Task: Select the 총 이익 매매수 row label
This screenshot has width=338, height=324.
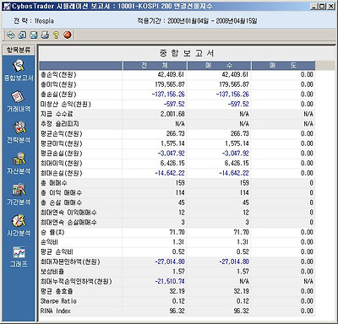Action: [x=61, y=193]
